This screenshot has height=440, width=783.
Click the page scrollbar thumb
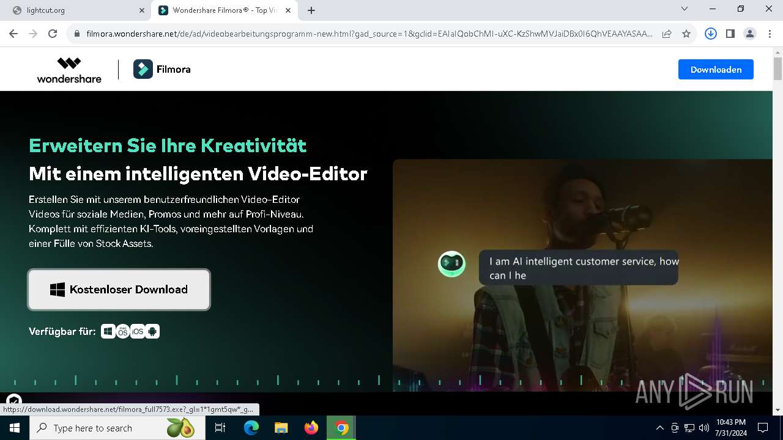[x=777, y=68]
